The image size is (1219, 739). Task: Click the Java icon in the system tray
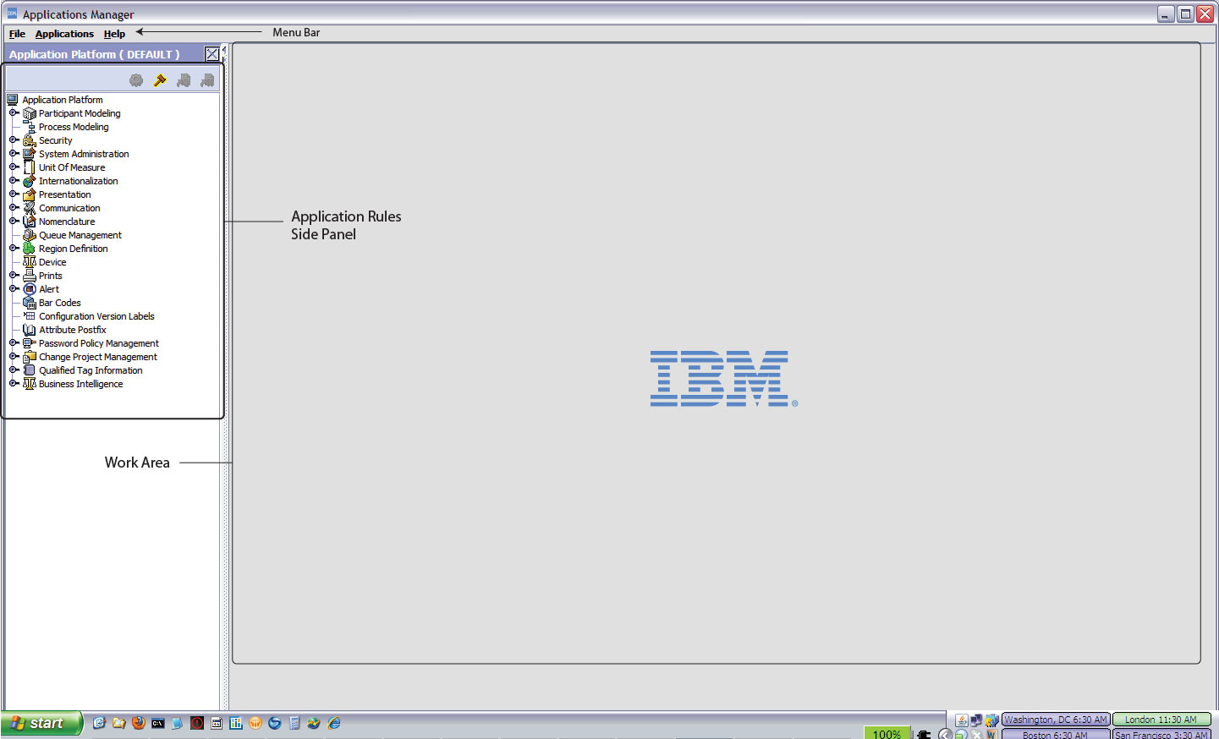pyautogui.click(x=962, y=720)
